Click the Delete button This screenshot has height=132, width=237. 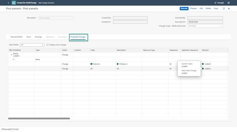208,8
